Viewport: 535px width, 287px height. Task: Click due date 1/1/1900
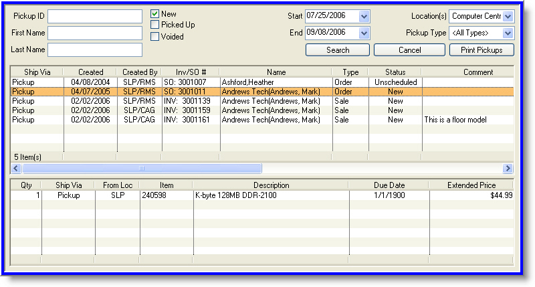(x=389, y=195)
